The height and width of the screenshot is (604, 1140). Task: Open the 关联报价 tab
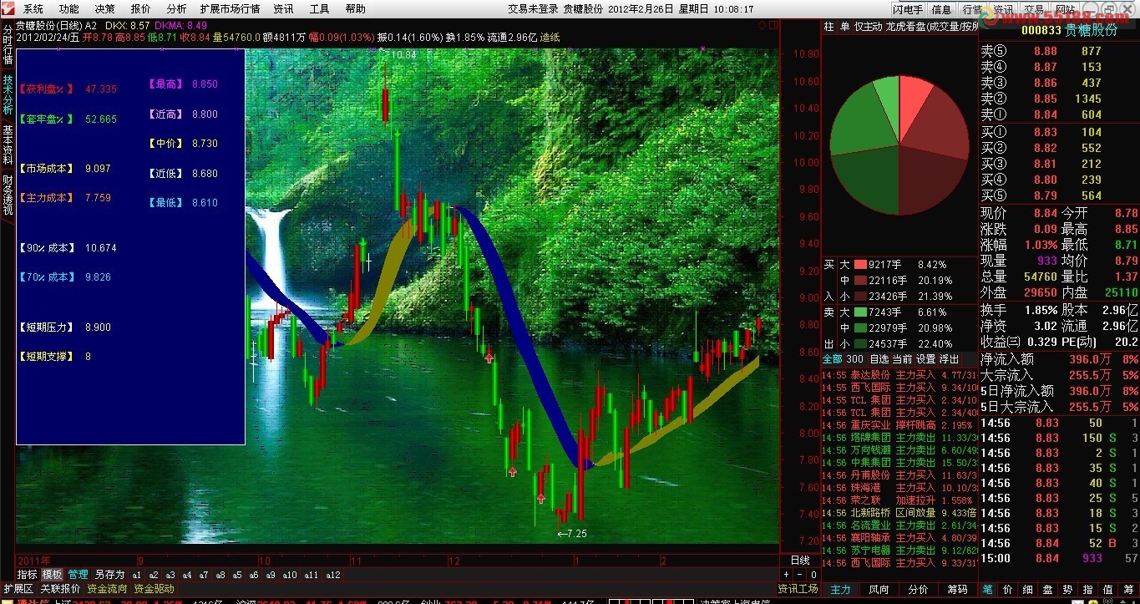click(60, 589)
